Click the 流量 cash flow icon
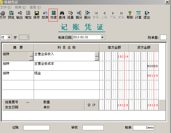 coord(70,15)
